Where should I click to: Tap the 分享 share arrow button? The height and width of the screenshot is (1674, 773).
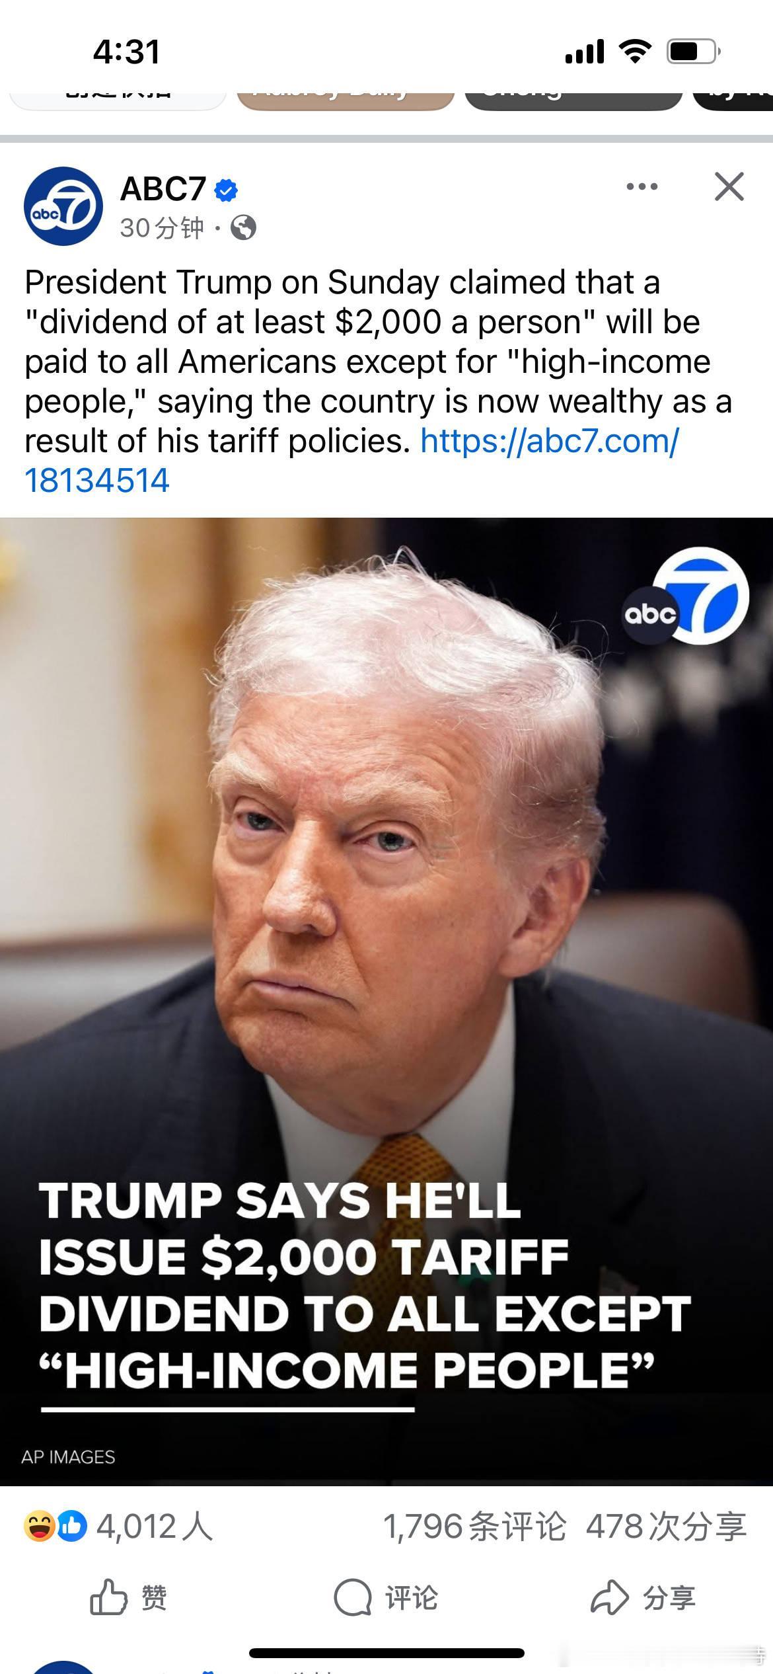[643, 1597]
